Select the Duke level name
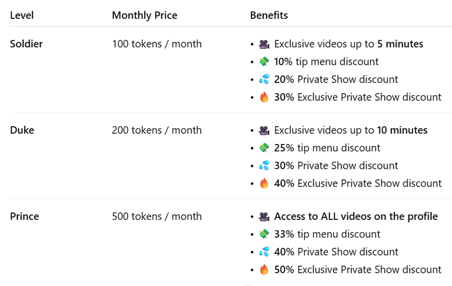The image size is (452, 286). pyautogui.click(x=22, y=130)
